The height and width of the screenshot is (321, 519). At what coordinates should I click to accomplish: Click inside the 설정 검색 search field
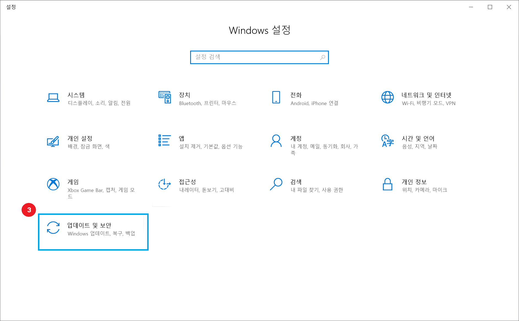coord(256,57)
